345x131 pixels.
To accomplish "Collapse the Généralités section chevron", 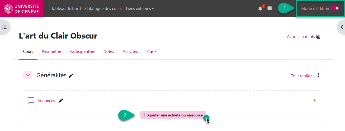I will (x=28, y=75).
